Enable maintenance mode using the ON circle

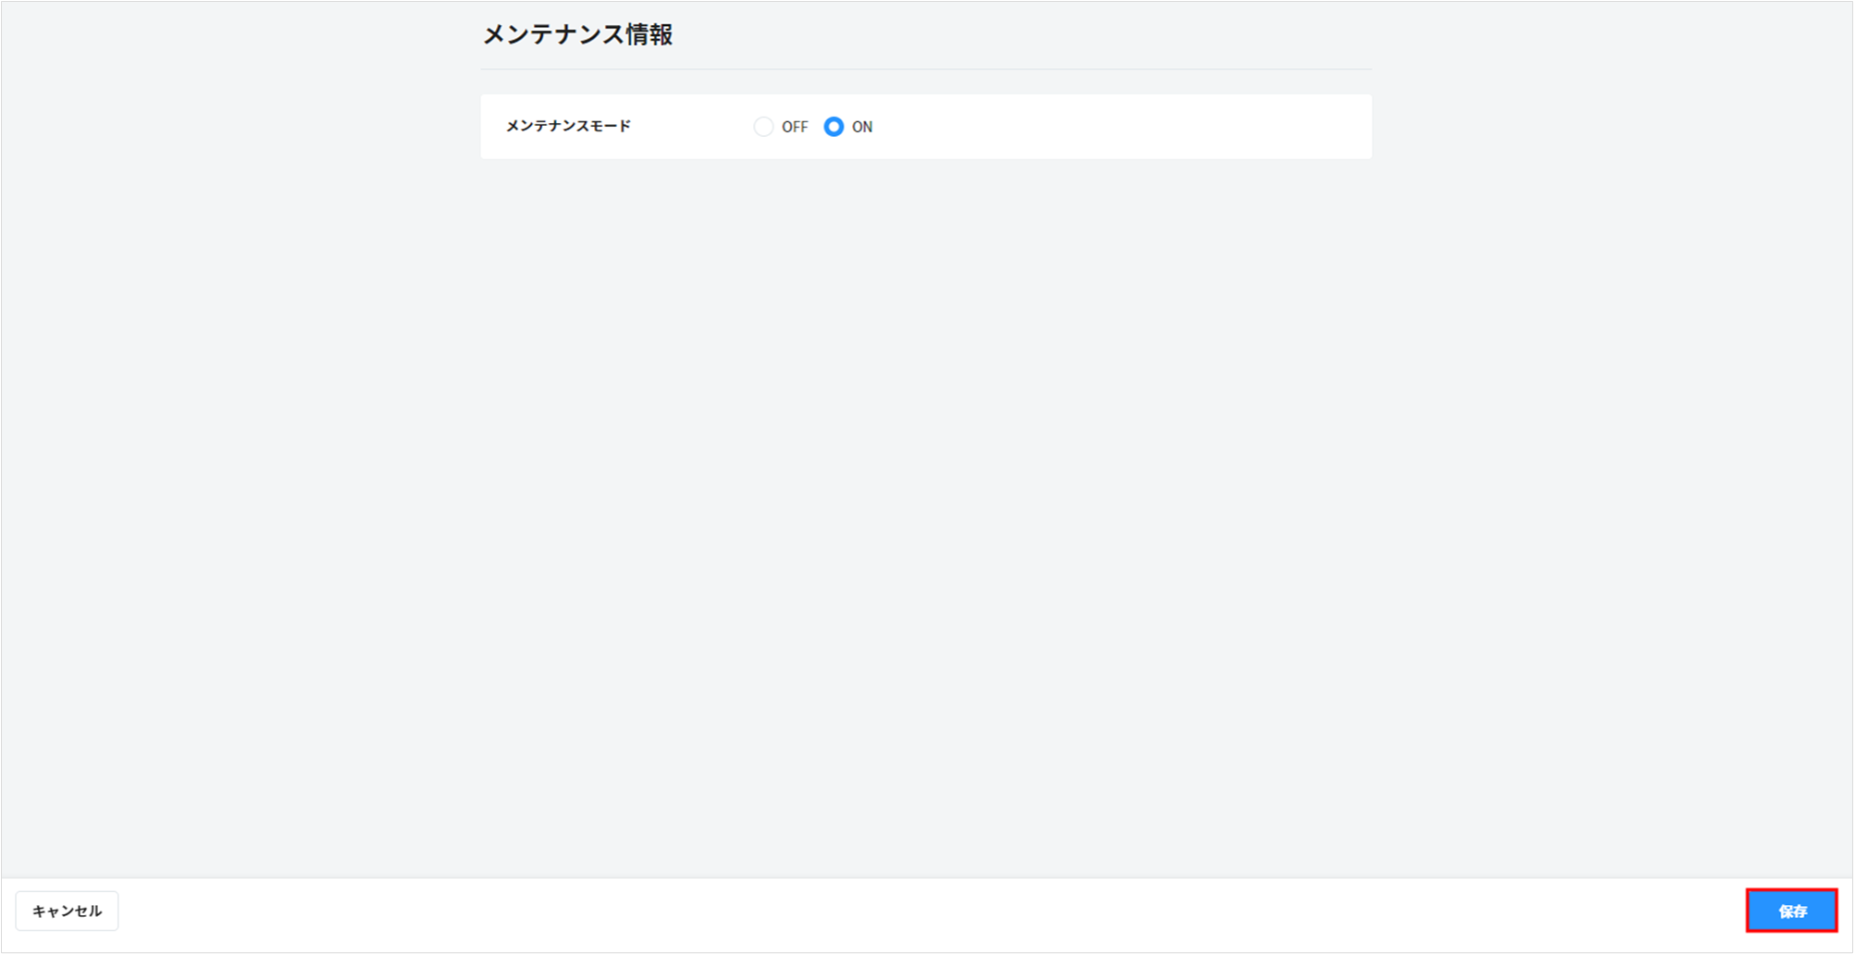click(x=834, y=127)
